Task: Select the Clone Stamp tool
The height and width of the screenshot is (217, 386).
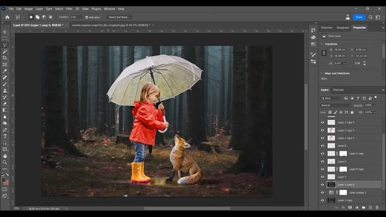Action: pos(5,90)
